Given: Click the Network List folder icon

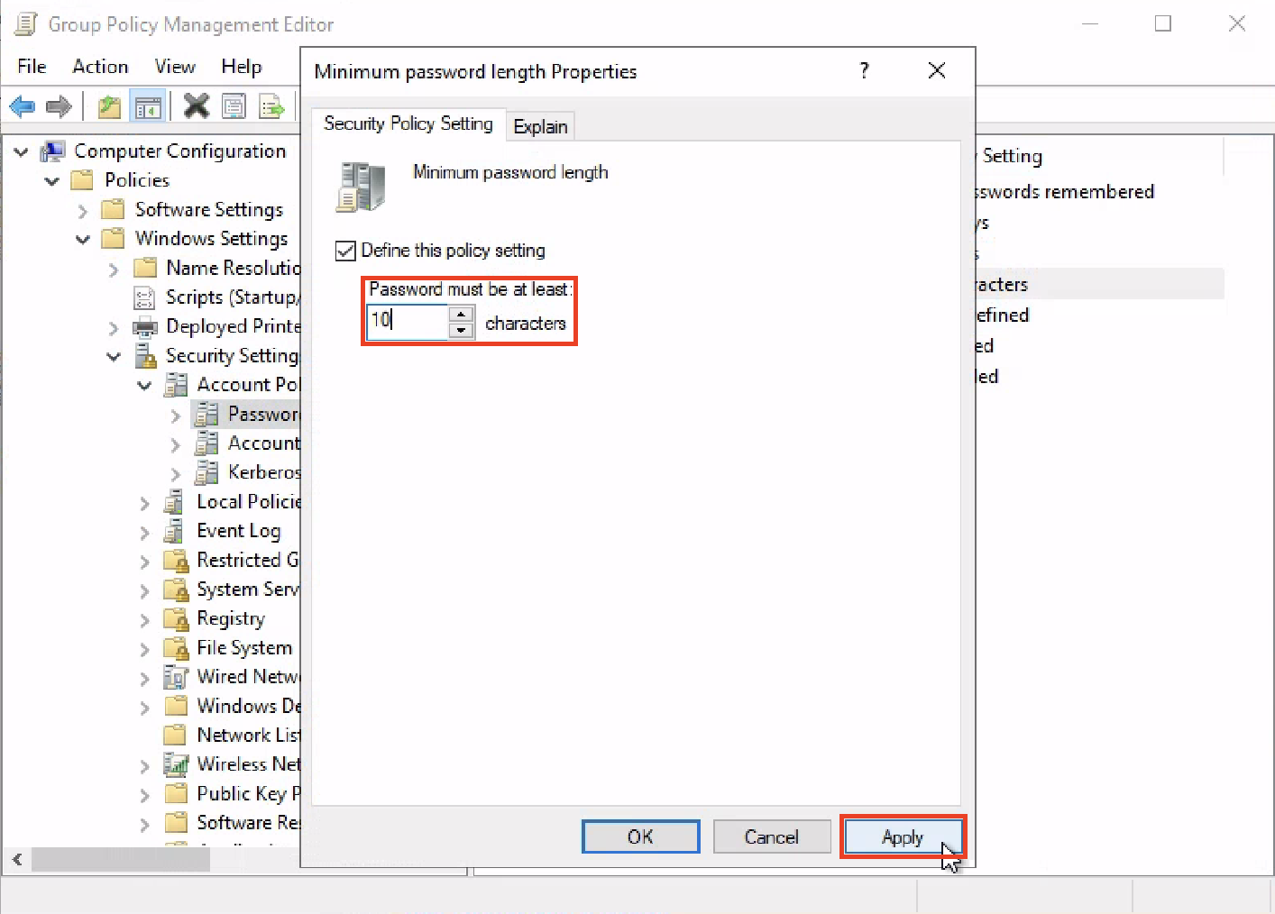Looking at the screenshot, I should point(176,735).
